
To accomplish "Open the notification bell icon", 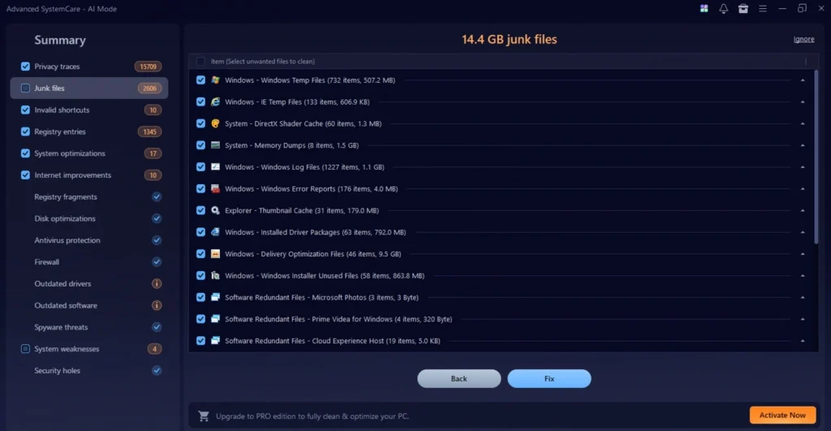I will 723,8.
